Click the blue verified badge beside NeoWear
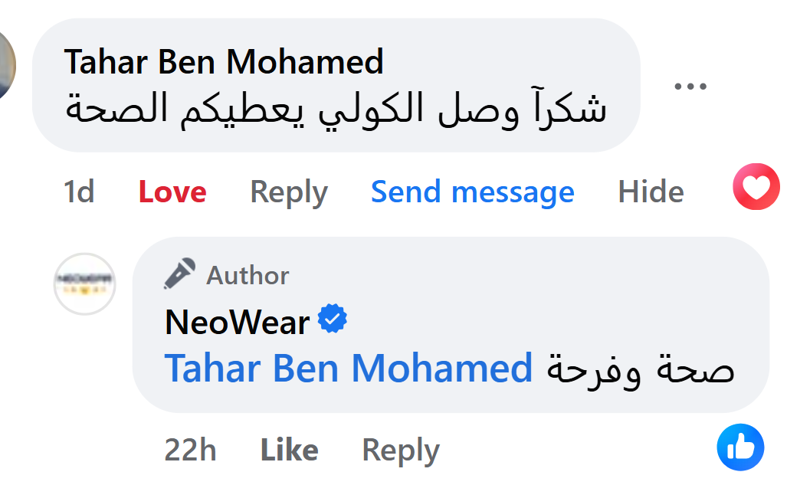The width and height of the screenshot is (787, 485). coord(333,320)
